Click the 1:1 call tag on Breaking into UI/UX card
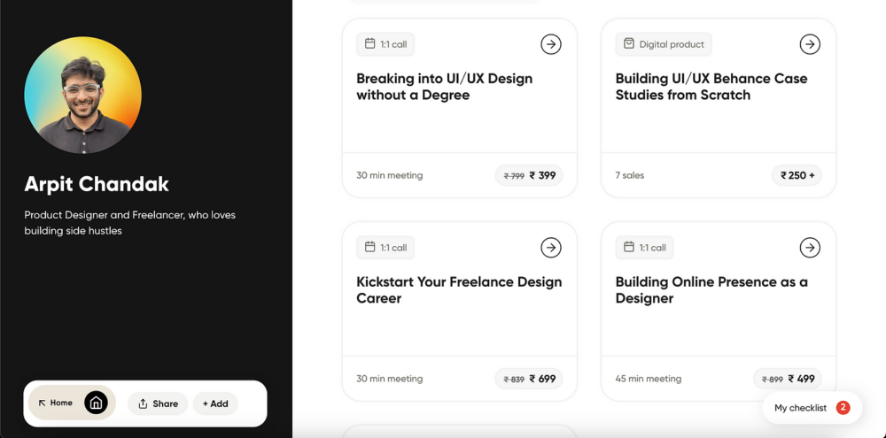886x438 pixels. 385,44
